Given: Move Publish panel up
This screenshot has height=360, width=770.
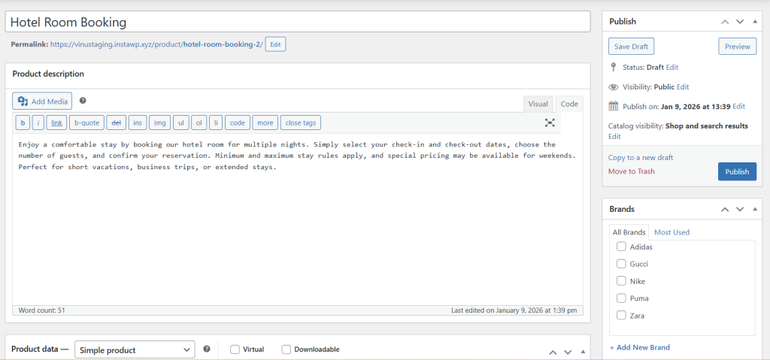Looking at the screenshot, I should click(725, 22).
